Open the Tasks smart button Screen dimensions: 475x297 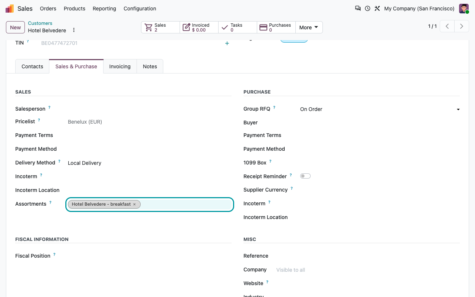point(238,27)
